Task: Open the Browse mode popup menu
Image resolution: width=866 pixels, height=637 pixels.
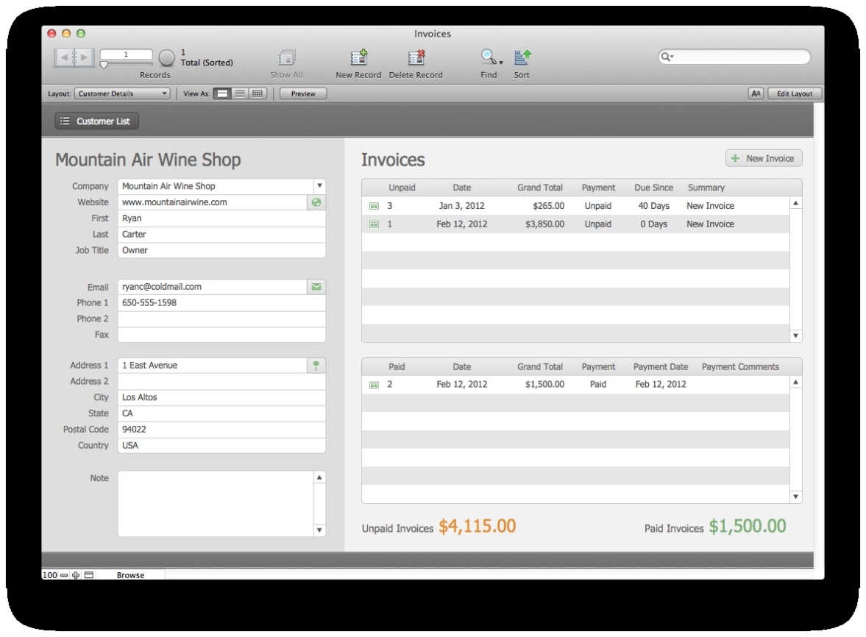Action: (x=130, y=575)
